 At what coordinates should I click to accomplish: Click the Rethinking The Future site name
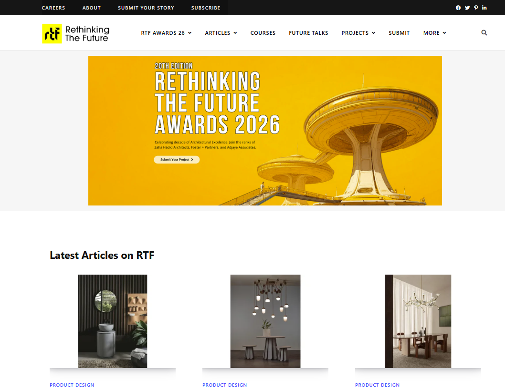click(x=87, y=34)
